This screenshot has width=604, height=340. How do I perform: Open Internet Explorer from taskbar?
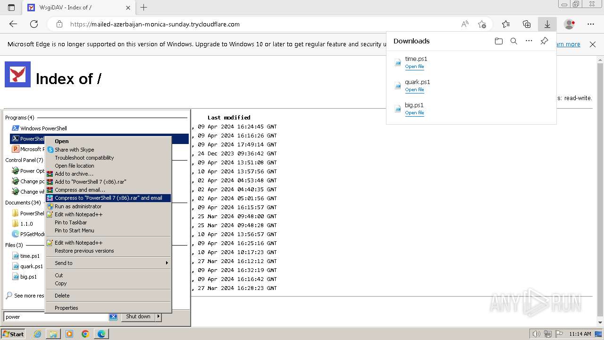coord(37,334)
